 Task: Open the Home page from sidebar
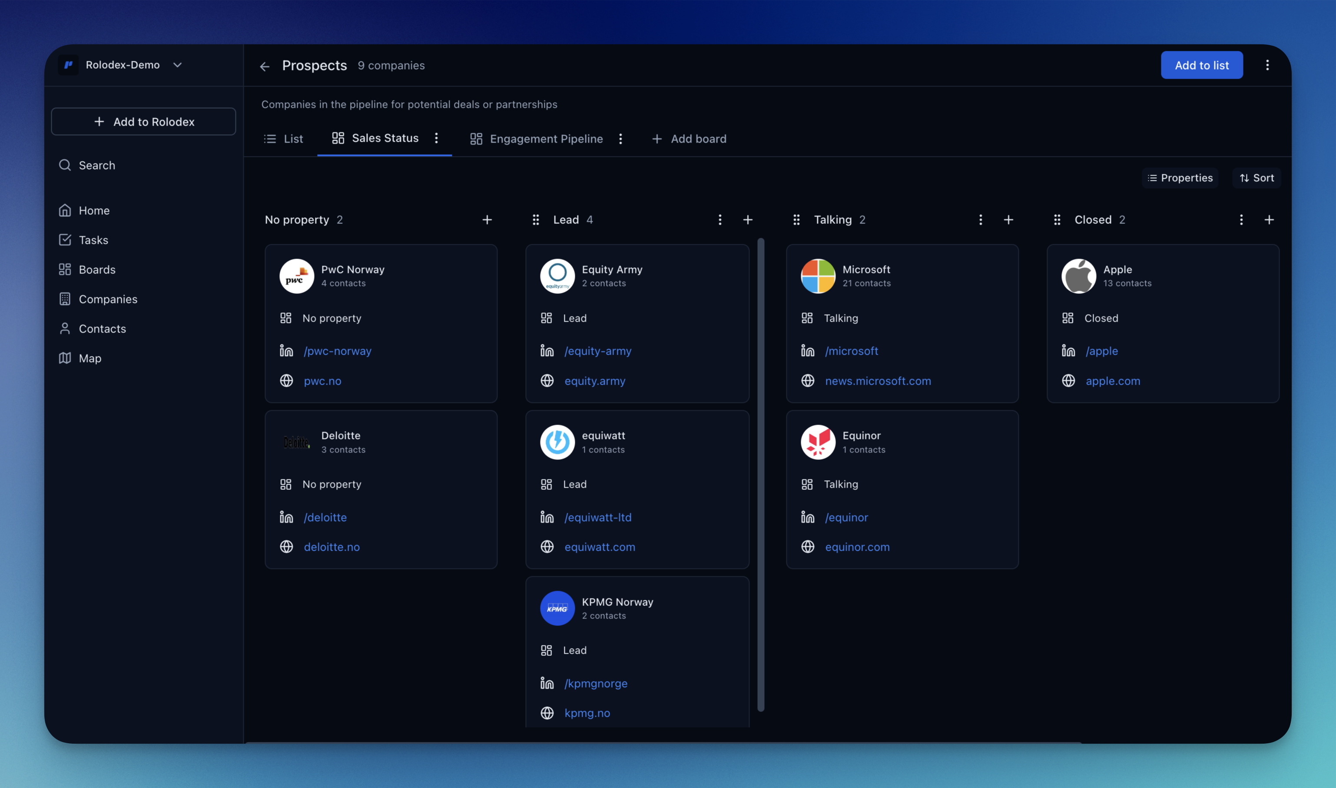click(94, 210)
